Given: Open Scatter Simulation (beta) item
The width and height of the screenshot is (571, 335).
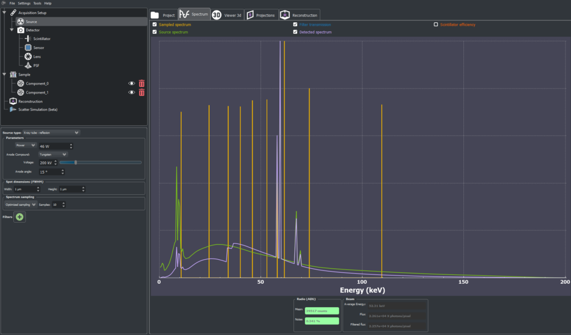Looking at the screenshot, I should pos(37,110).
